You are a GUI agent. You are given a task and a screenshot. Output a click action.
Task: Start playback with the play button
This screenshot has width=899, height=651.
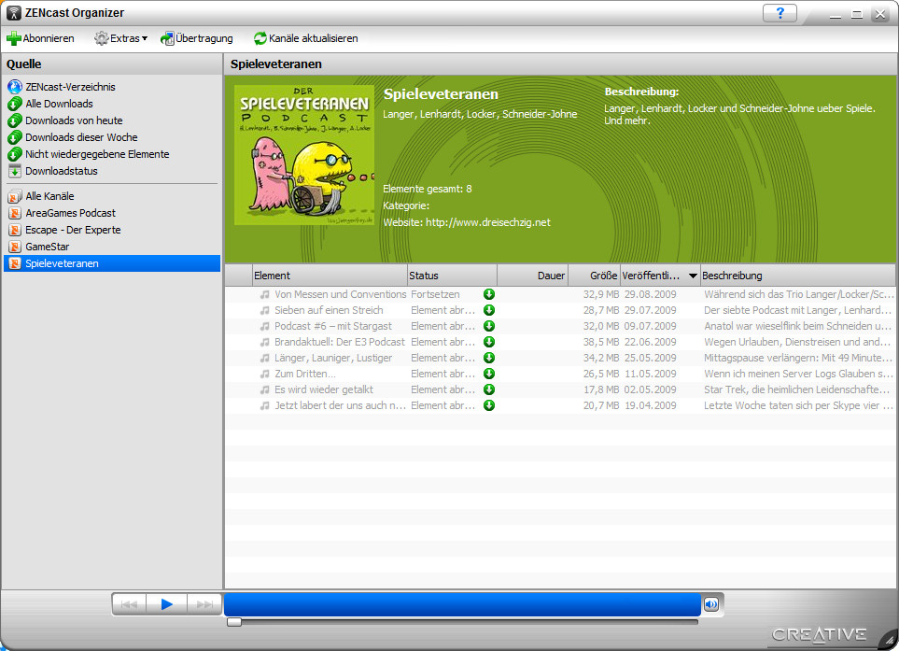[x=167, y=604]
